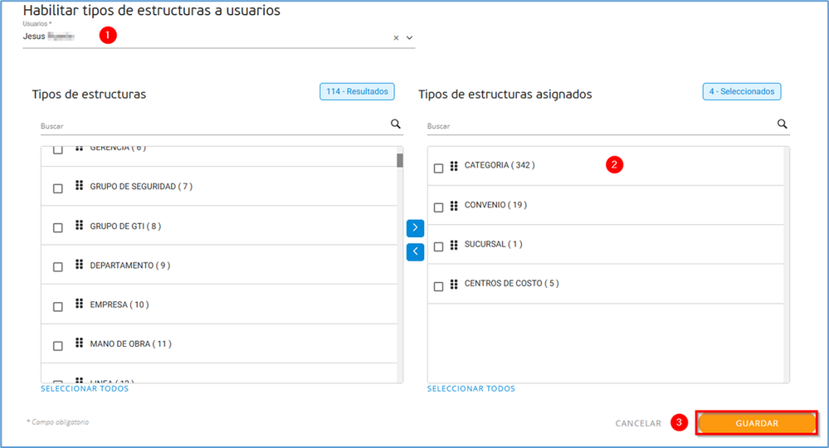This screenshot has width=829, height=448.
Task: Select the CONVENIO checkbox
Action: click(x=439, y=207)
